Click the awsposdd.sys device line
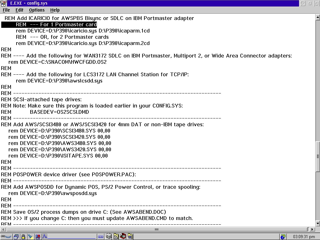 click(52, 193)
